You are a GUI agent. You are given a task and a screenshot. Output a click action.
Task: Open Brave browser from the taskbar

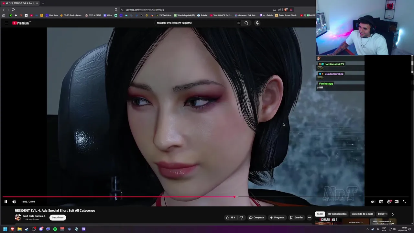click(x=12, y=229)
